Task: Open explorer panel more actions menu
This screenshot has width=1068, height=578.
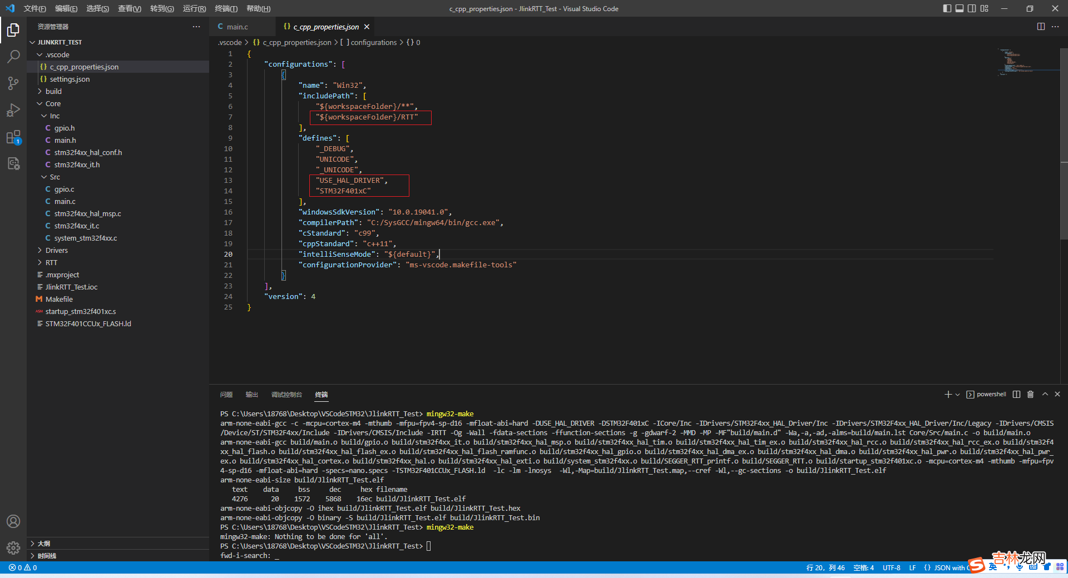Action: coord(196,27)
